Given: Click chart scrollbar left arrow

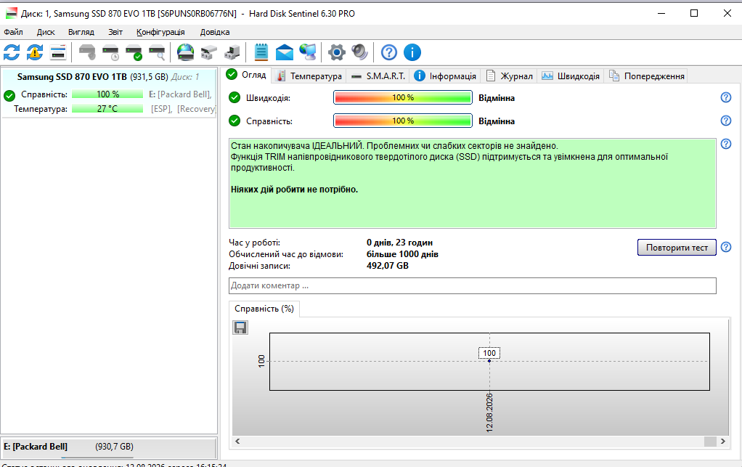Looking at the screenshot, I should click(x=237, y=441).
